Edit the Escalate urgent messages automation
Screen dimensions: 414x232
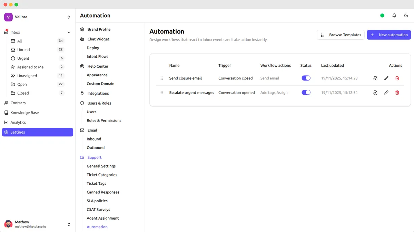[x=386, y=93]
